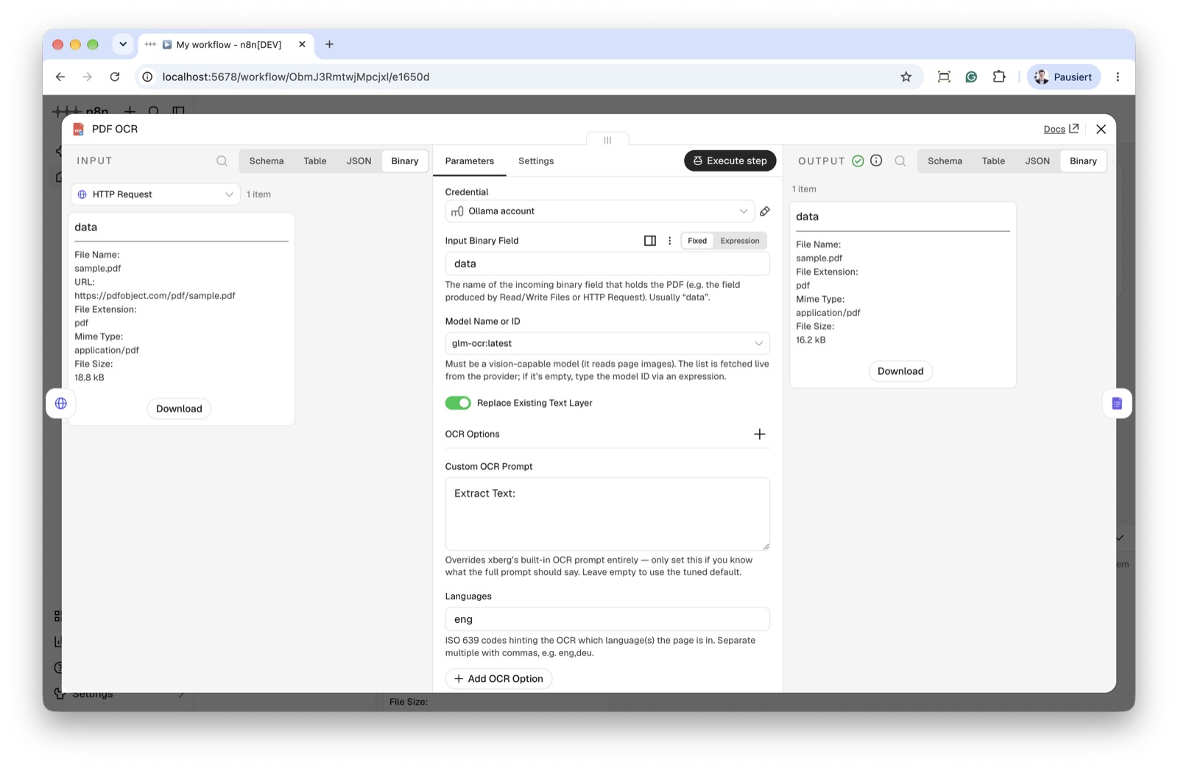Click the panel drag handle at top center
The width and height of the screenshot is (1178, 768).
click(607, 140)
